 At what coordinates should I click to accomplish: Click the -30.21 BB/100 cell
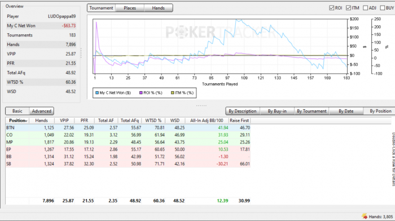click(222, 164)
